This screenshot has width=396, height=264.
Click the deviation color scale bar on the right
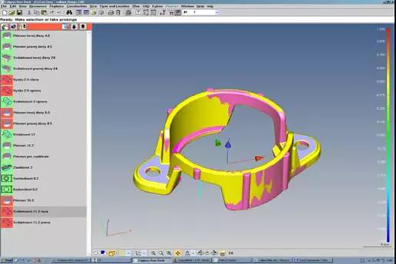point(388,136)
